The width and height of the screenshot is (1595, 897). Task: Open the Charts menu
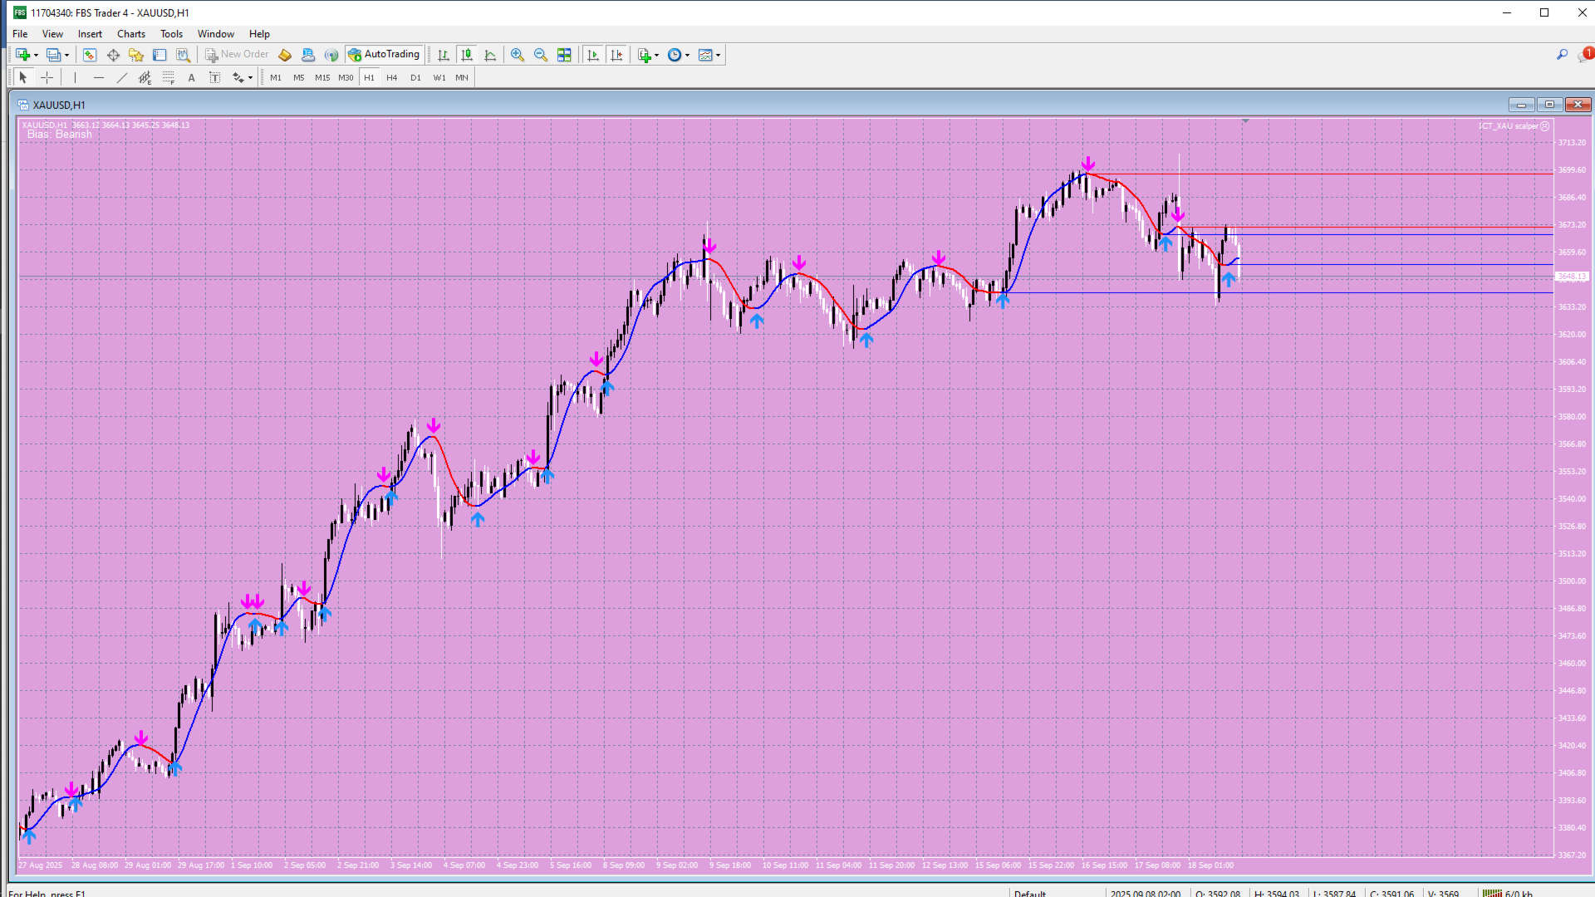(130, 34)
